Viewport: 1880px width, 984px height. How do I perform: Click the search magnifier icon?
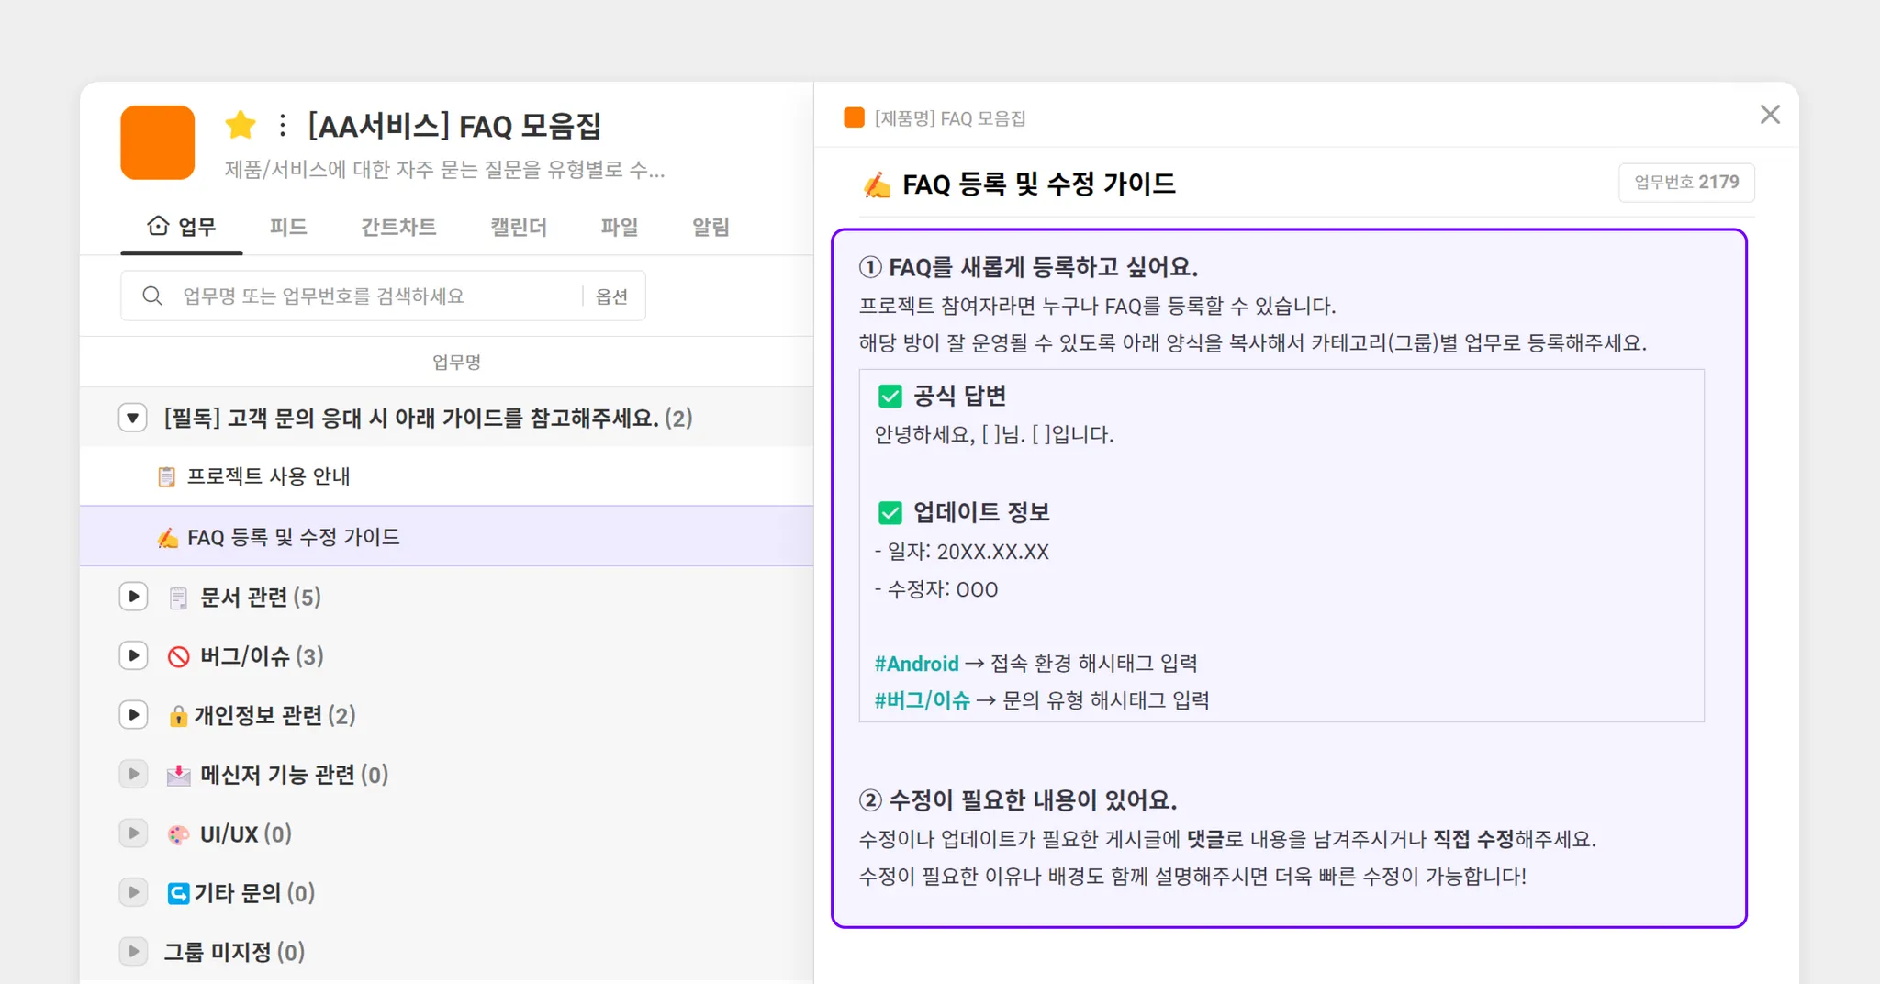(152, 296)
